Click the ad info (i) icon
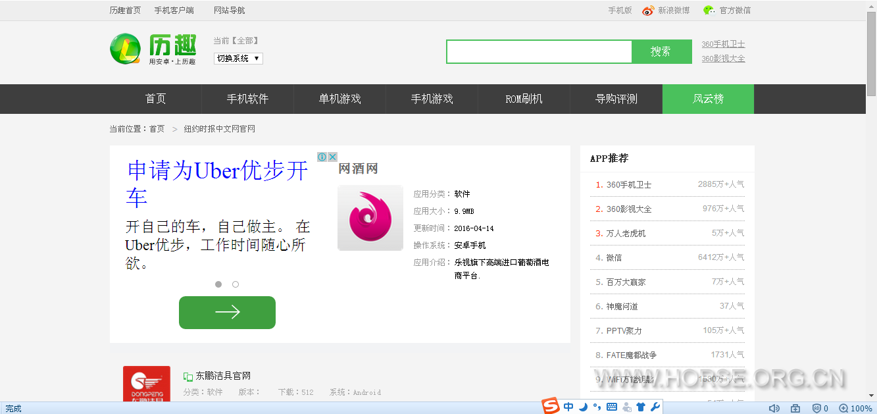Screen dimensions: 877x414 (x=322, y=157)
